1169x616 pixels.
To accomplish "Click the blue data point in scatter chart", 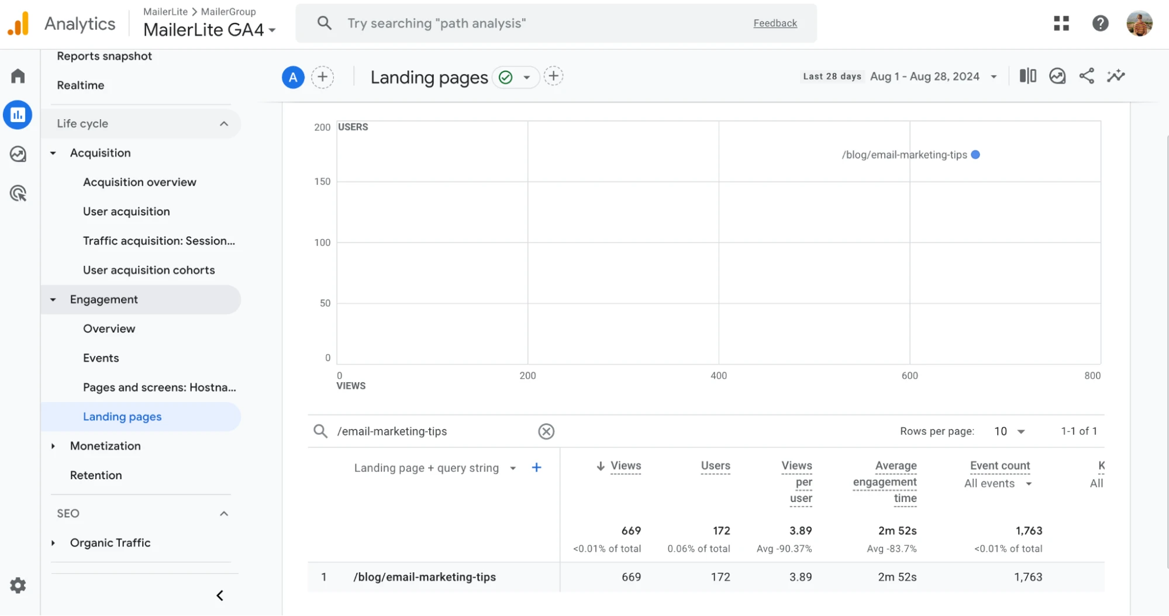I will pyautogui.click(x=975, y=155).
